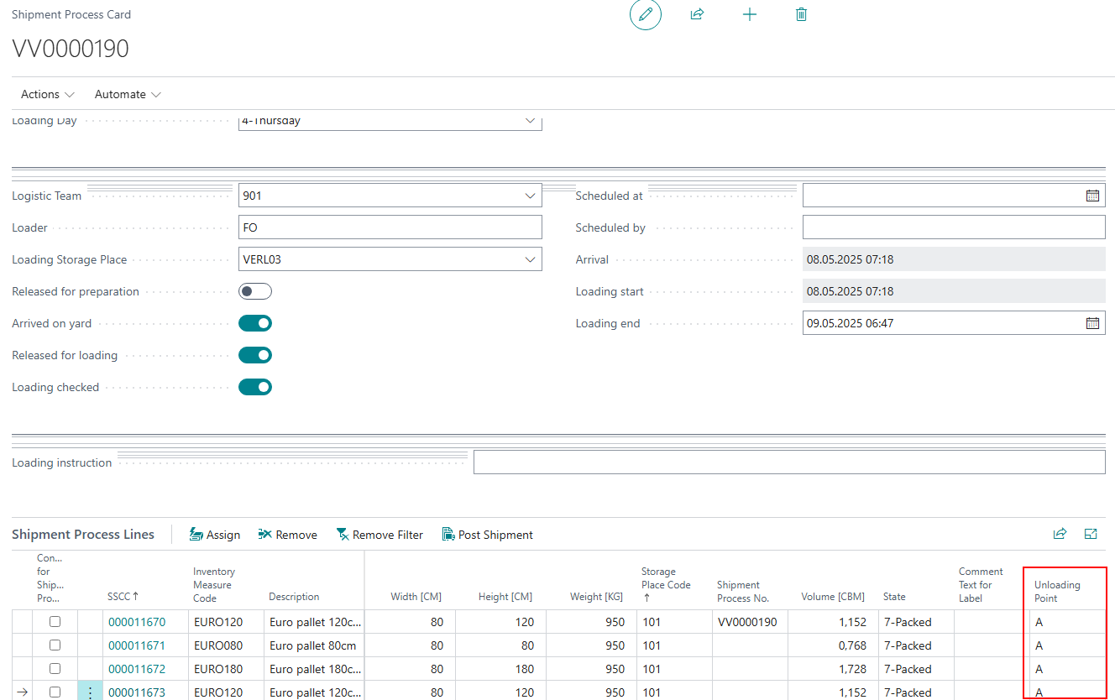This screenshot has width=1115, height=700.
Task: Open row options for SSCC 000011673
Action: (90, 692)
